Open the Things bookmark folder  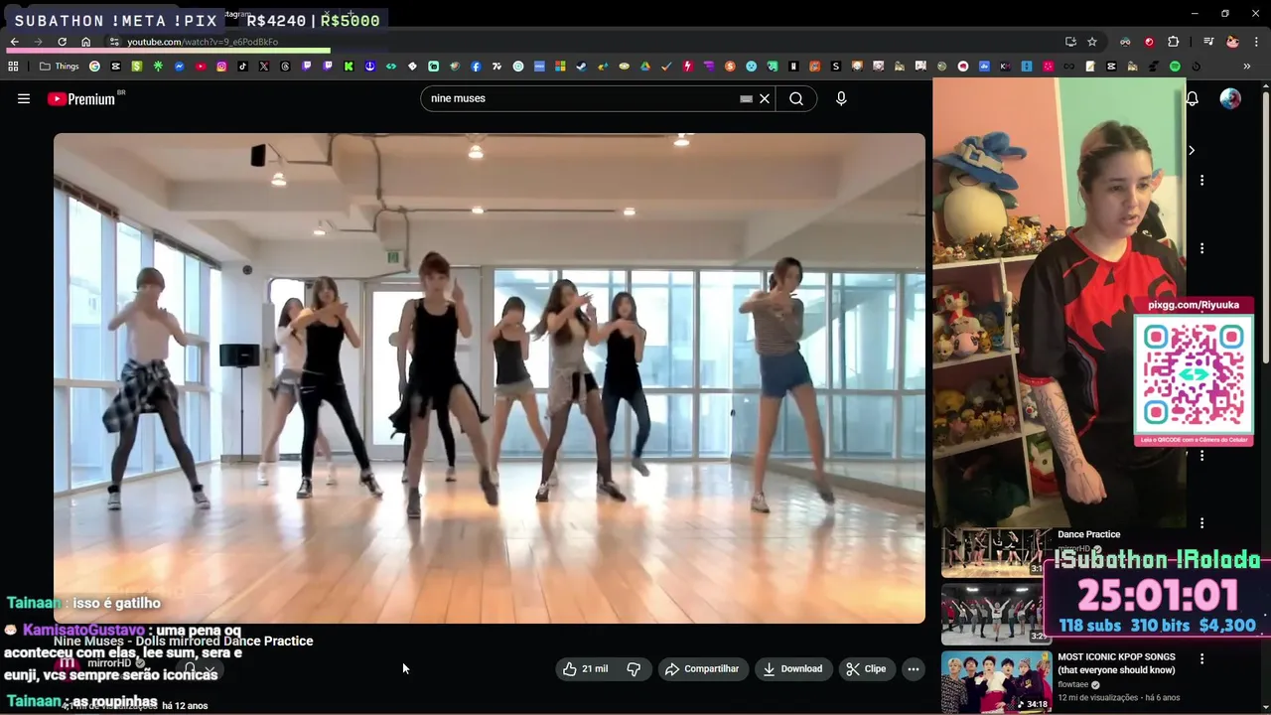[60, 67]
